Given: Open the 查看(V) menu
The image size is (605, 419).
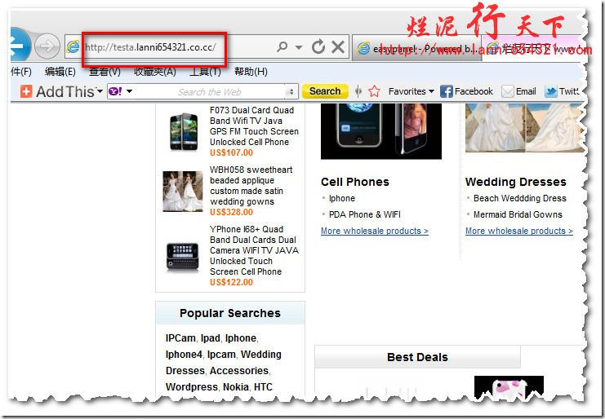Looking at the screenshot, I should coord(105,72).
